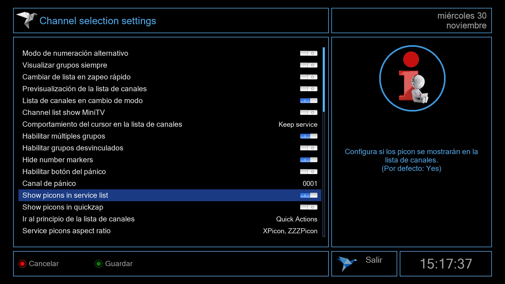Select Habilitar botón del pánico row

pos(64,172)
